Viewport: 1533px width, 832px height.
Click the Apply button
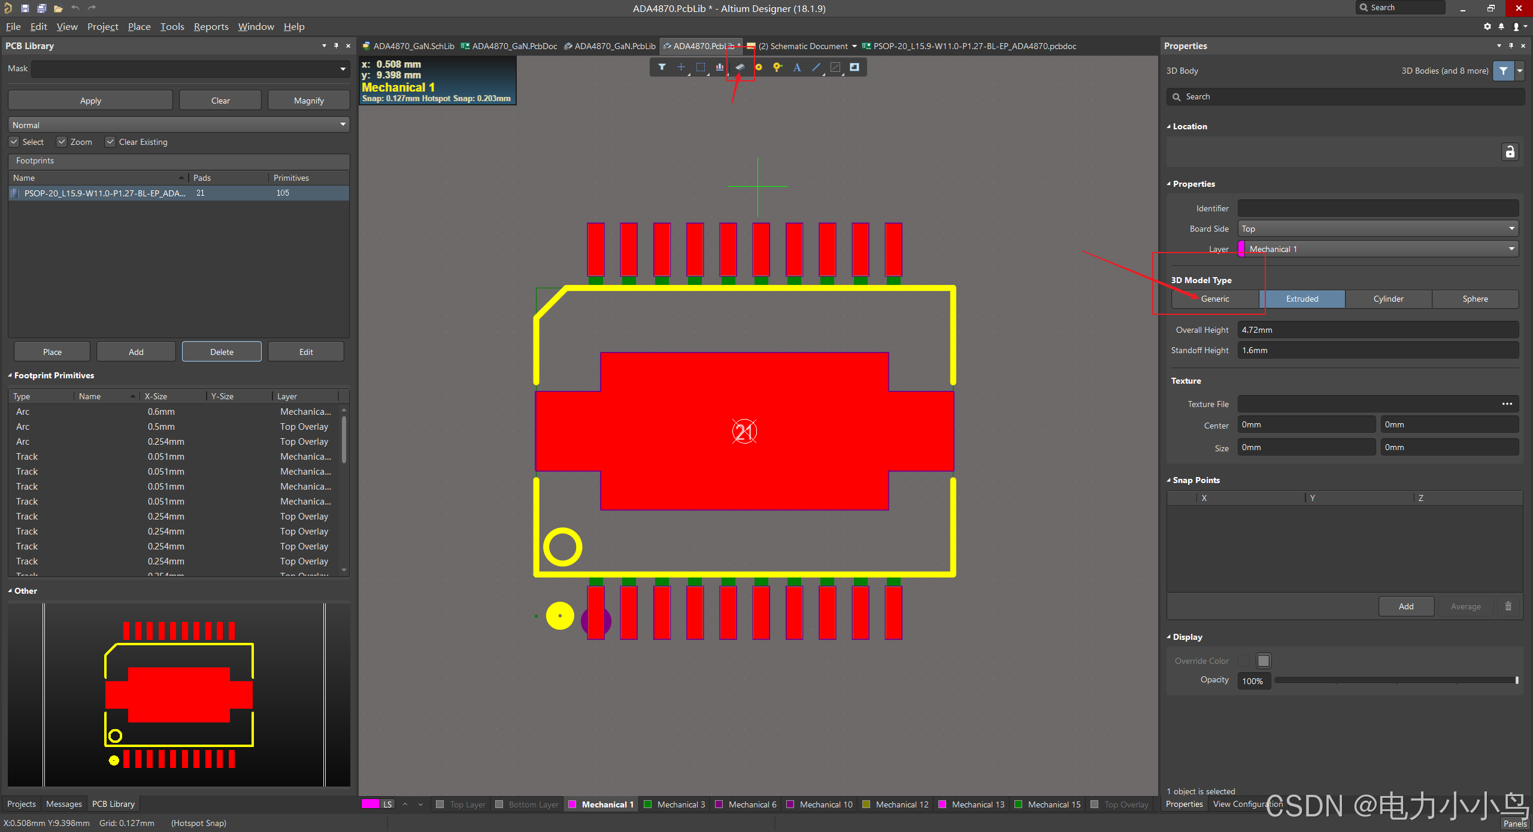click(x=90, y=101)
